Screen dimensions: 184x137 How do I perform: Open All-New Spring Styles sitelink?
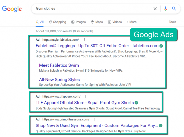(x=59, y=80)
